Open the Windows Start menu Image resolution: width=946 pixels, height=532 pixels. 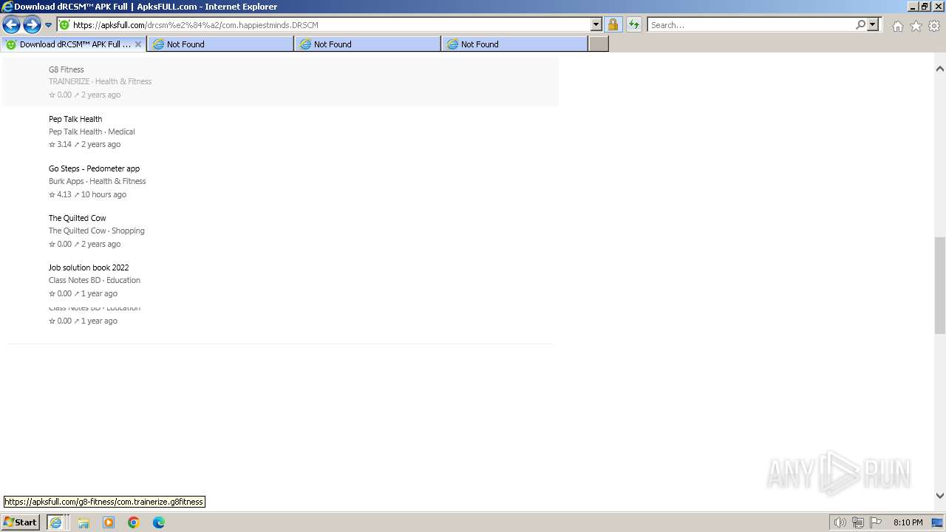(x=21, y=522)
